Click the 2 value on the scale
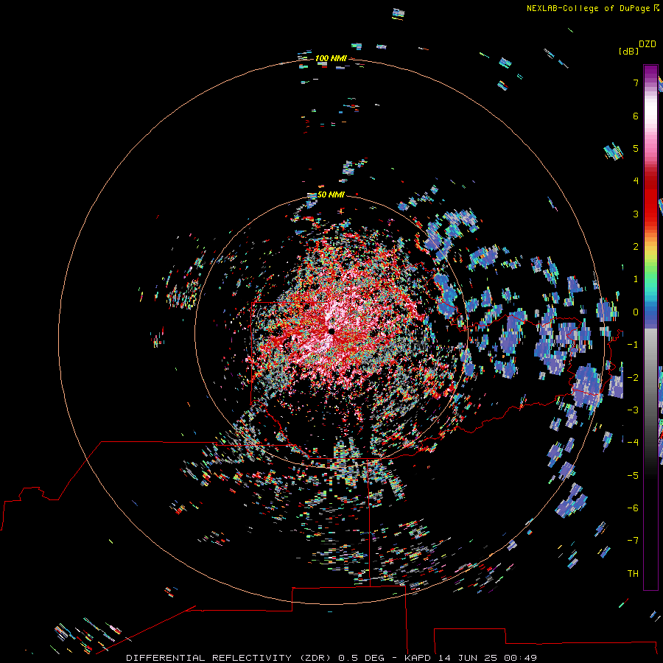 pos(636,247)
